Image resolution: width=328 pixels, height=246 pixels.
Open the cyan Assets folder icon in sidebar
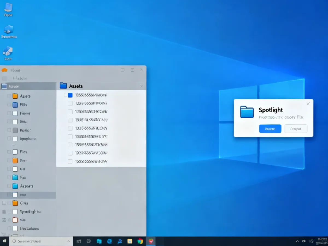tap(15, 186)
